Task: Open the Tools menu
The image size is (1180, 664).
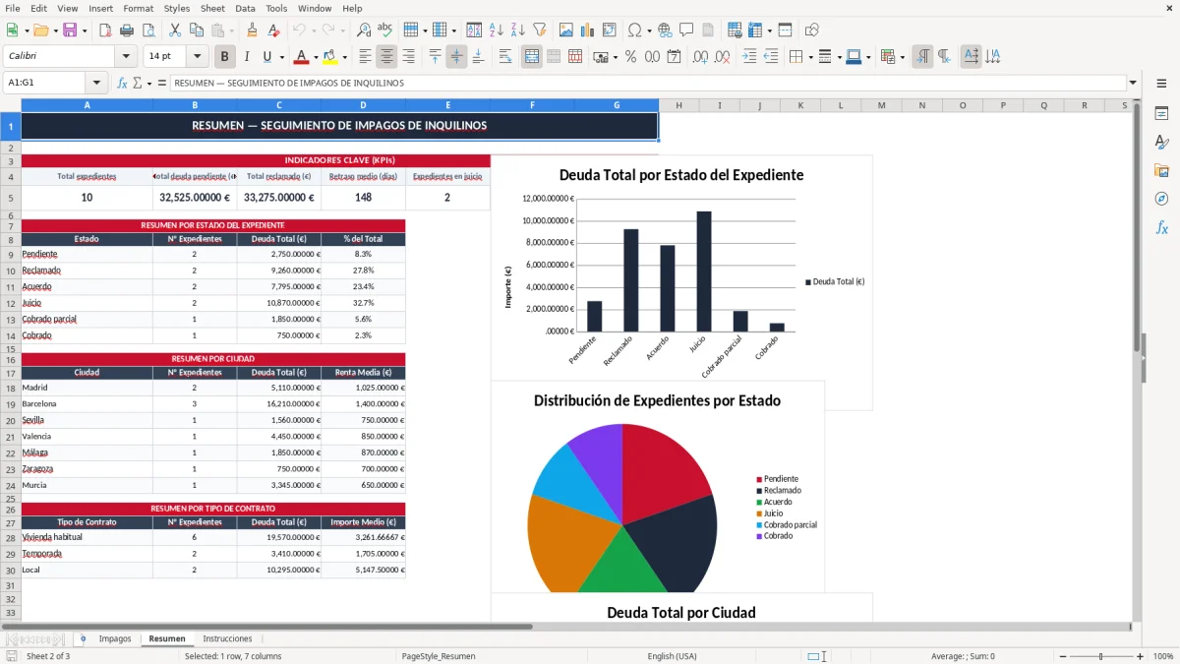Action: coord(276,8)
